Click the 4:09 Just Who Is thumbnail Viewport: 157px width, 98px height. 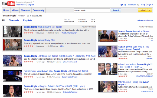(x=108, y=52)
